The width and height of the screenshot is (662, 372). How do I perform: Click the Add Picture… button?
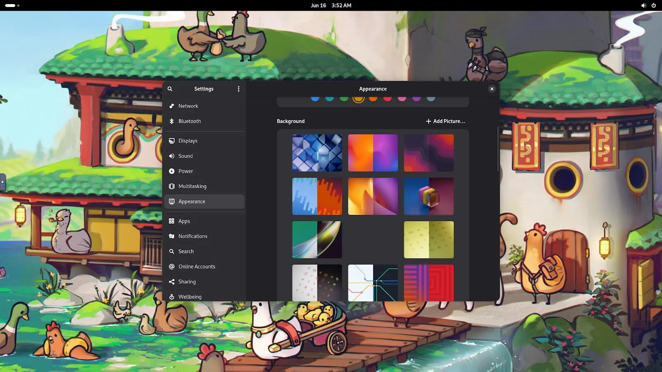(x=446, y=121)
